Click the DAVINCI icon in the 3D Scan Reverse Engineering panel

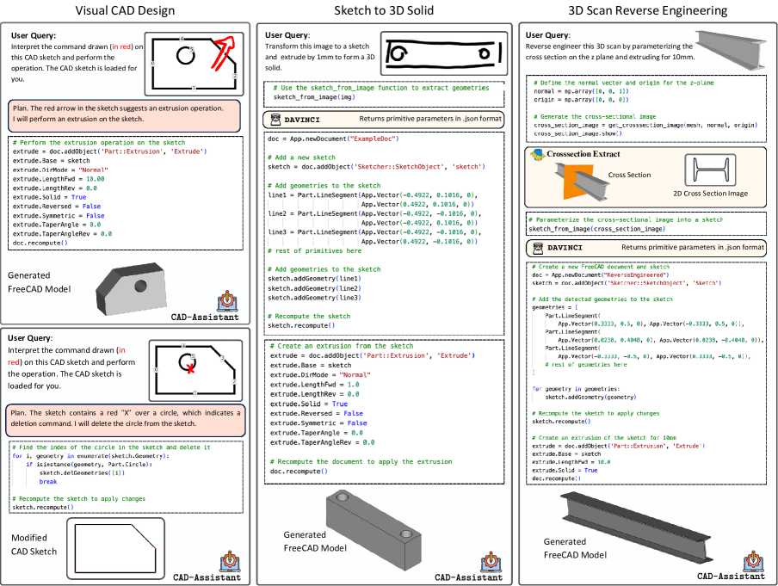click(x=538, y=248)
